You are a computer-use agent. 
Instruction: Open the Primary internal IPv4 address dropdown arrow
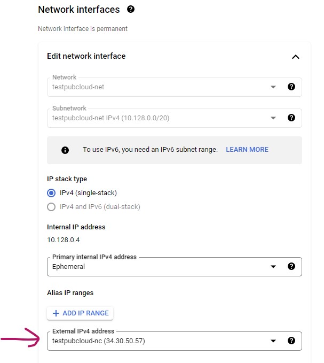[x=273, y=266]
